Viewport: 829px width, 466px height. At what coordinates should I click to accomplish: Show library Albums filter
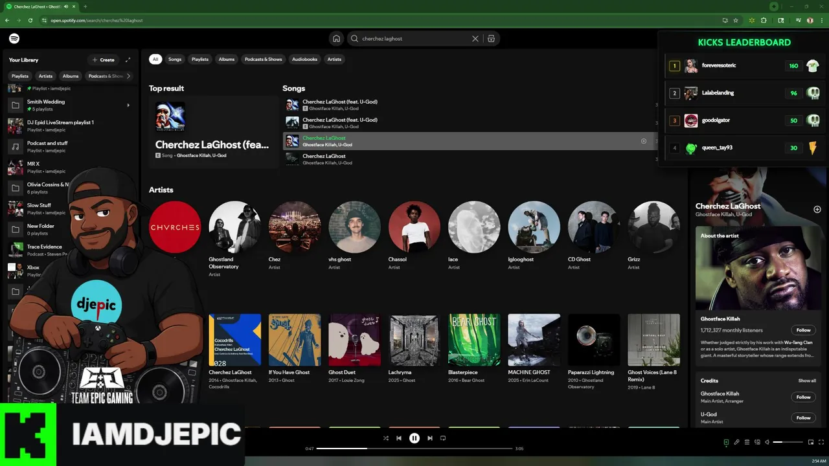(x=71, y=76)
